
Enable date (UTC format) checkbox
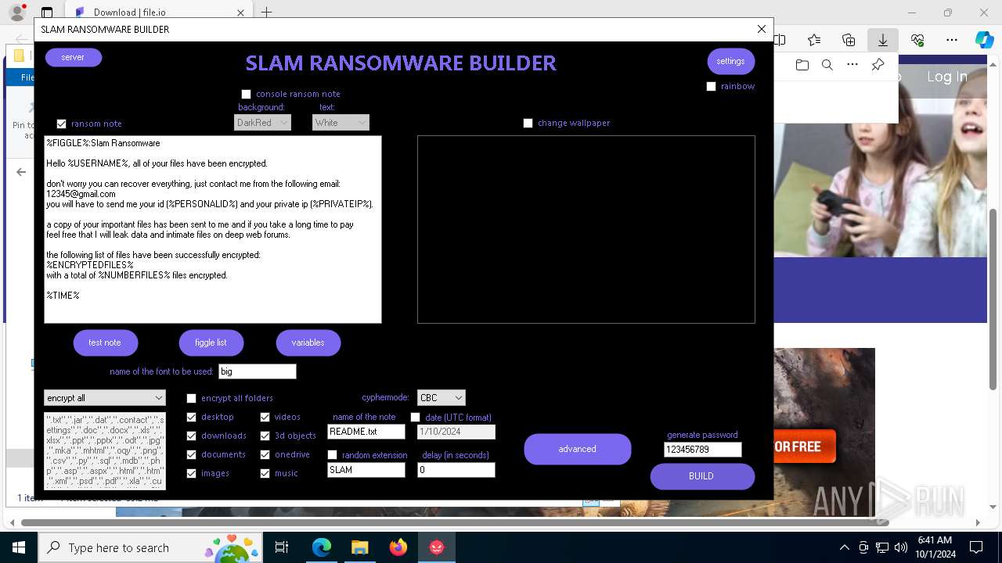(x=415, y=418)
